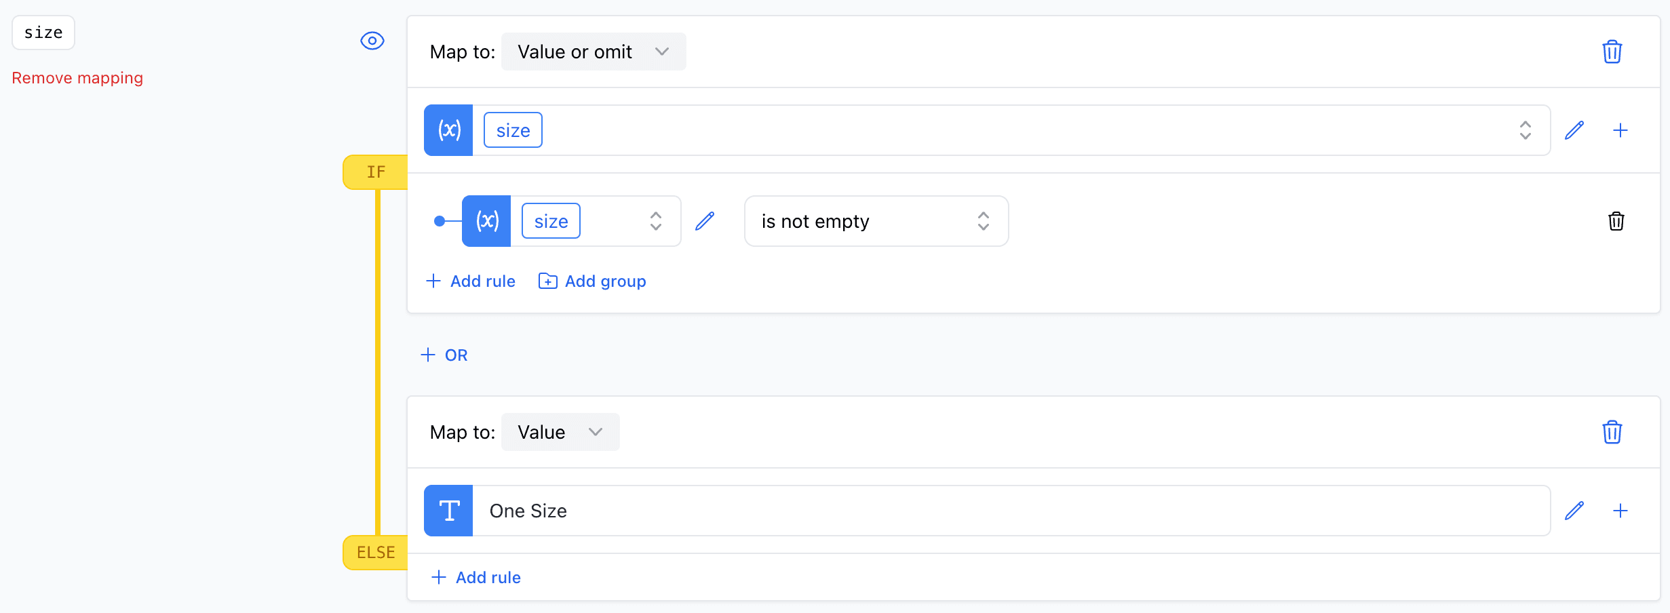Image resolution: width=1670 pixels, height=613 pixels.
Task: Click the yellow IF badge
Action: click(x=374, y=172)
